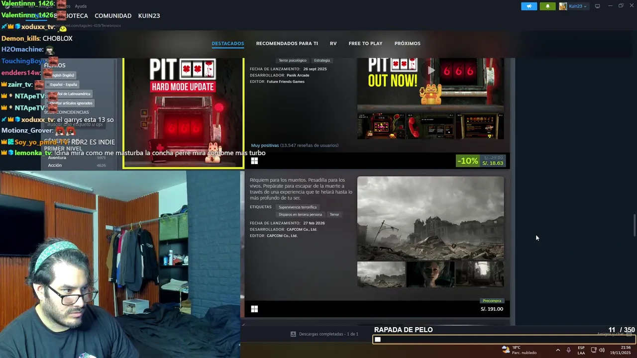
Task: Open the downloads icon in bottom bar
Action: 293,334
